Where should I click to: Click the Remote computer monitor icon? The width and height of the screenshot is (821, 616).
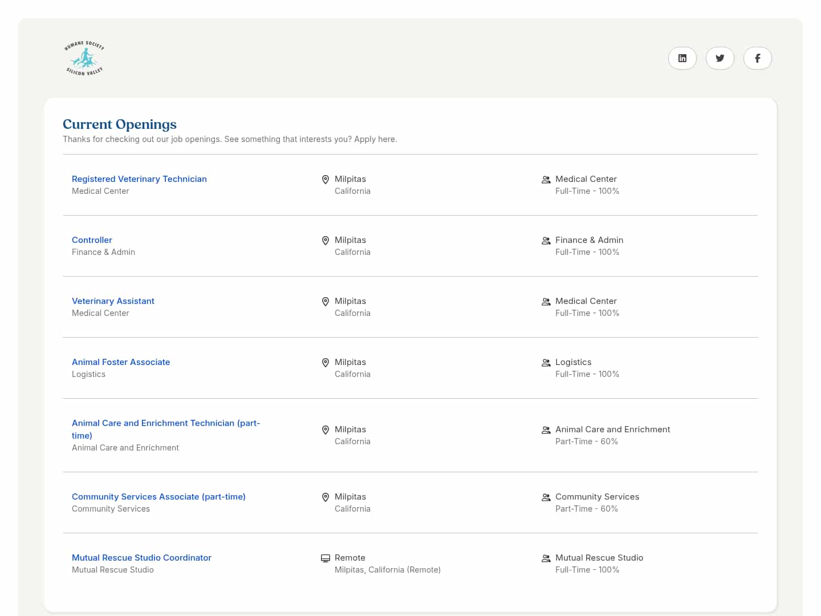pos(326,558)
